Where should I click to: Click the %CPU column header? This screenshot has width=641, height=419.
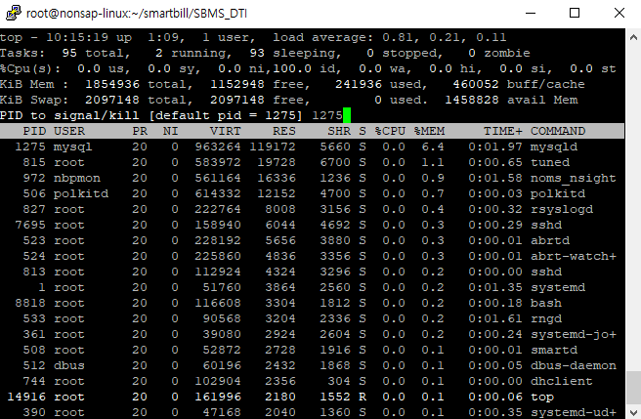[x=390, y=131]
